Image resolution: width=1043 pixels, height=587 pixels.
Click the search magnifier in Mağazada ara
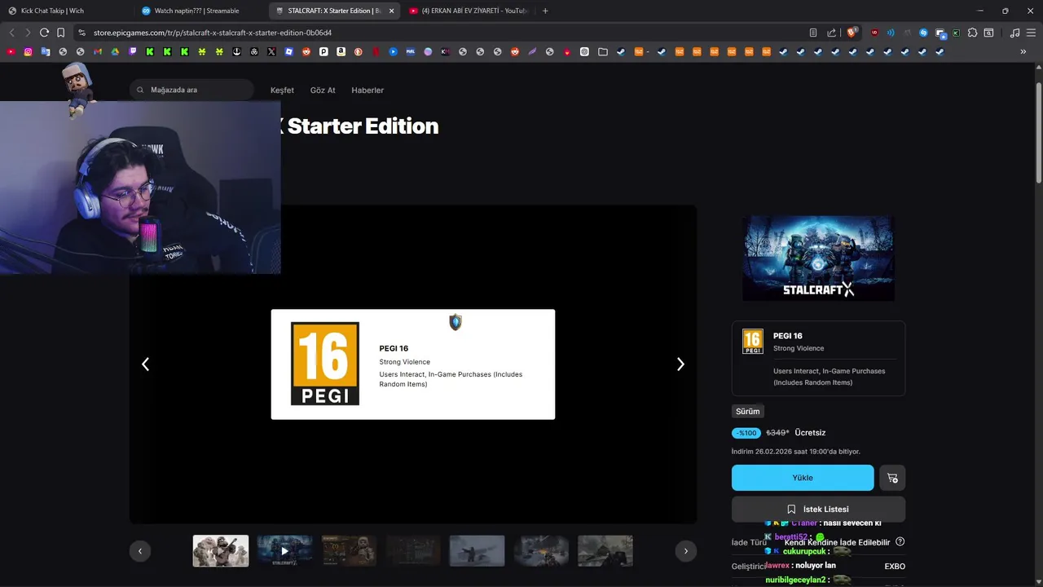140,90
